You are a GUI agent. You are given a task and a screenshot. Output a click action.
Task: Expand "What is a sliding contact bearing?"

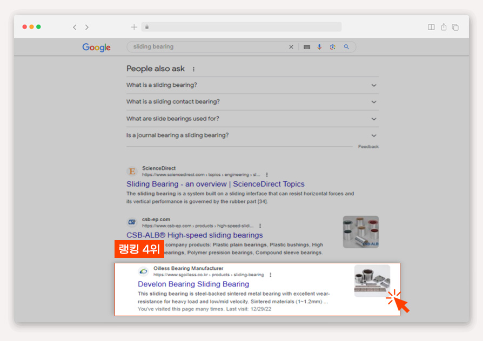coord(252,102)
